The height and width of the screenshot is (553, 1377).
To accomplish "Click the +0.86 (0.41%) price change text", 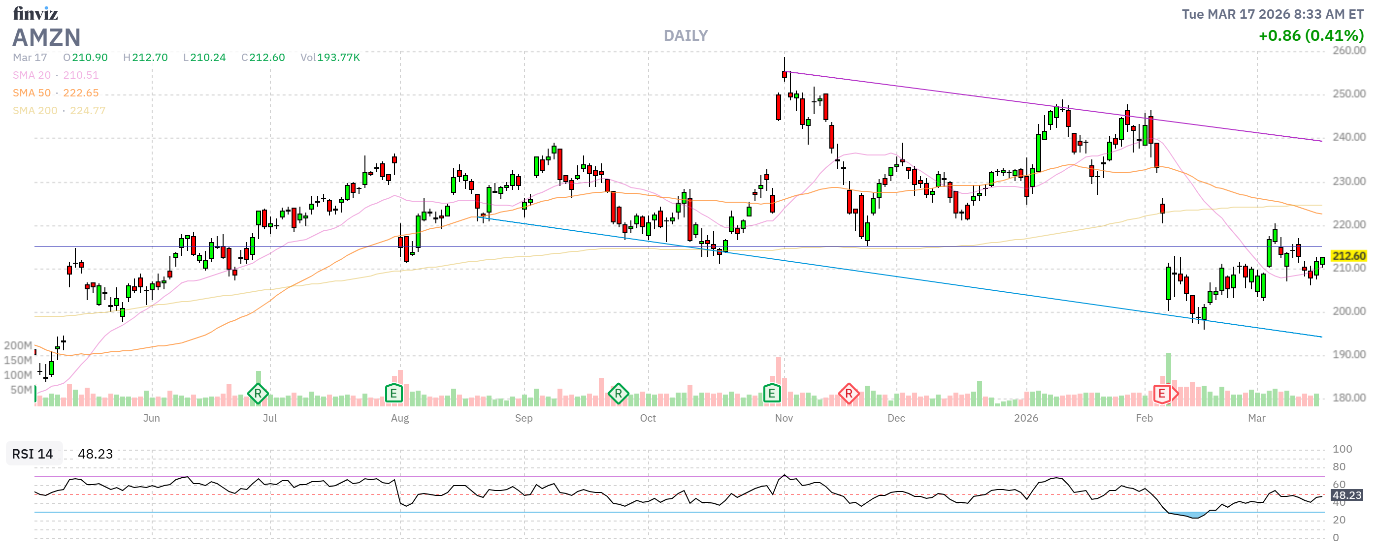I will click(x=1311, y=36).
